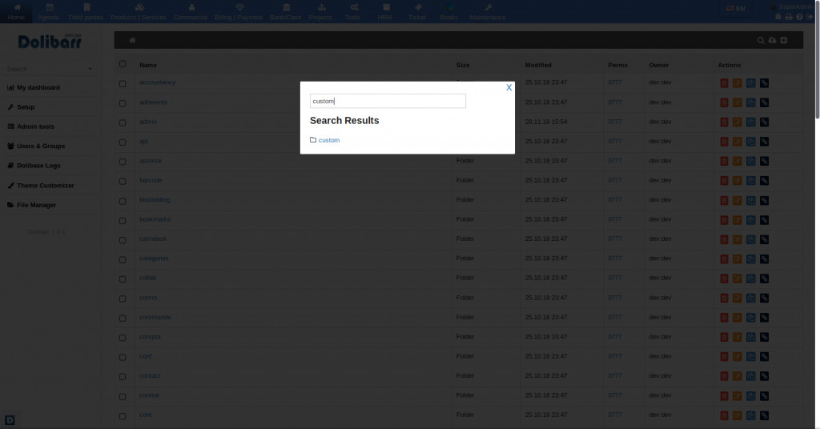
Task: Sort by the Name column header
Action: click(x=148, y=66)
